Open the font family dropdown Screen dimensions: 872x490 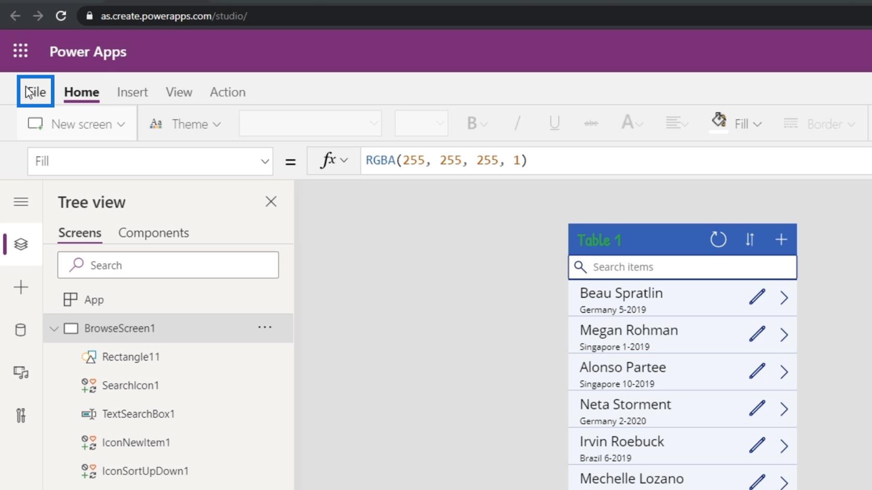click(x=310, y=123)
